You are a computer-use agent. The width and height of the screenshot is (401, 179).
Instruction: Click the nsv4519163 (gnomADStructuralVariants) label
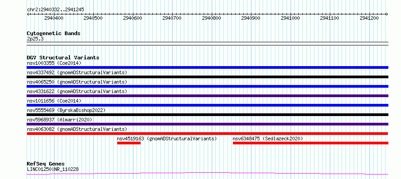[167, 139]
